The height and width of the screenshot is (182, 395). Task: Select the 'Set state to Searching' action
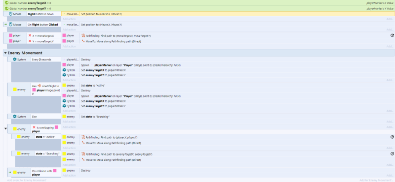point(228,117)
